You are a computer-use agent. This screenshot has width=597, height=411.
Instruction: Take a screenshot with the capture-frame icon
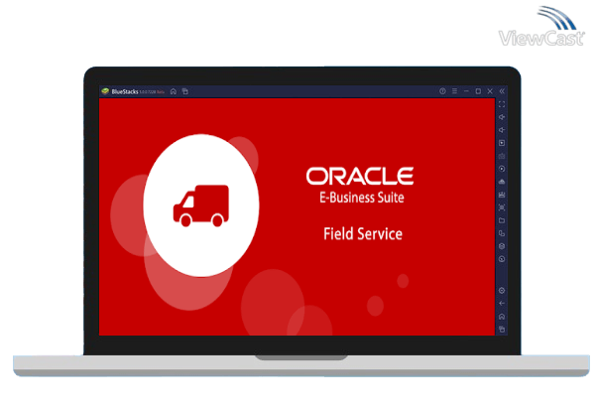point(502,207)
